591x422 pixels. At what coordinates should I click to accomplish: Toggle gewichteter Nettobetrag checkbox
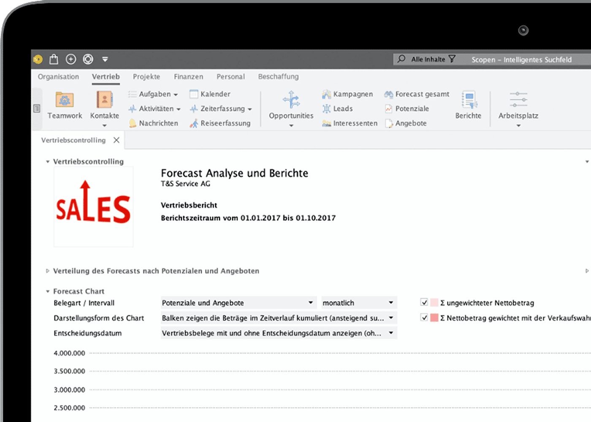(x=424, y=317)
